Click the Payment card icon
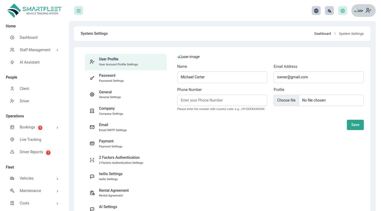Viewport: 381px width, 211px height. coord(92,143)
